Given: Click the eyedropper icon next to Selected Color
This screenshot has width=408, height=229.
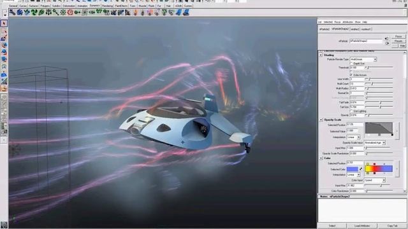Looking at the screenshot, I should pyautogui.click(x=361, y=169).
